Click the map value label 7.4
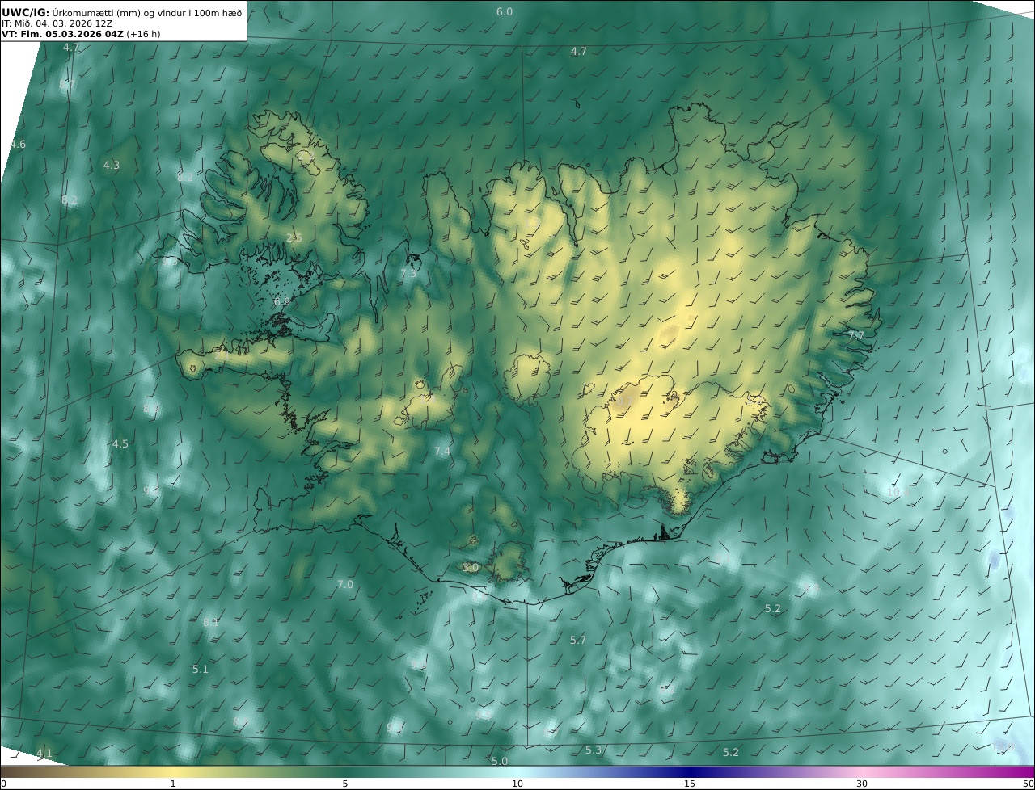Screen dimensions: 1035x790 [442, 451]
